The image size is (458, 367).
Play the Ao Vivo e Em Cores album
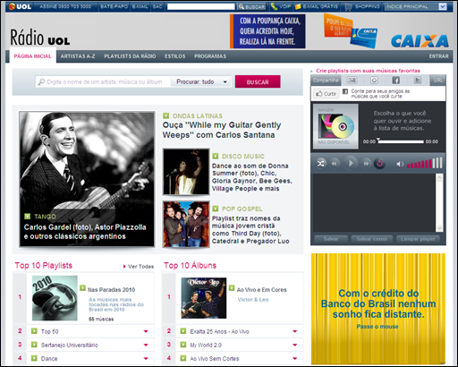[232, 288]
